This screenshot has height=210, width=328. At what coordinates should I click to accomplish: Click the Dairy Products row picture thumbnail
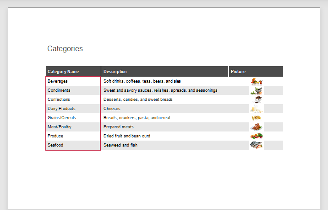(x=257, y=109)
